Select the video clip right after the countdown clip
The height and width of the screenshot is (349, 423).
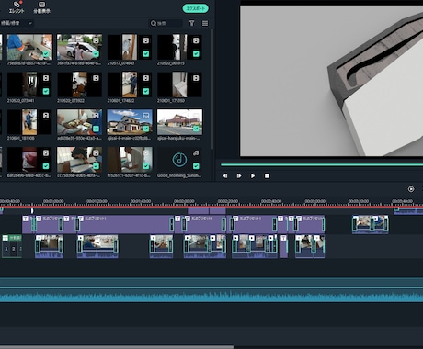49,246
